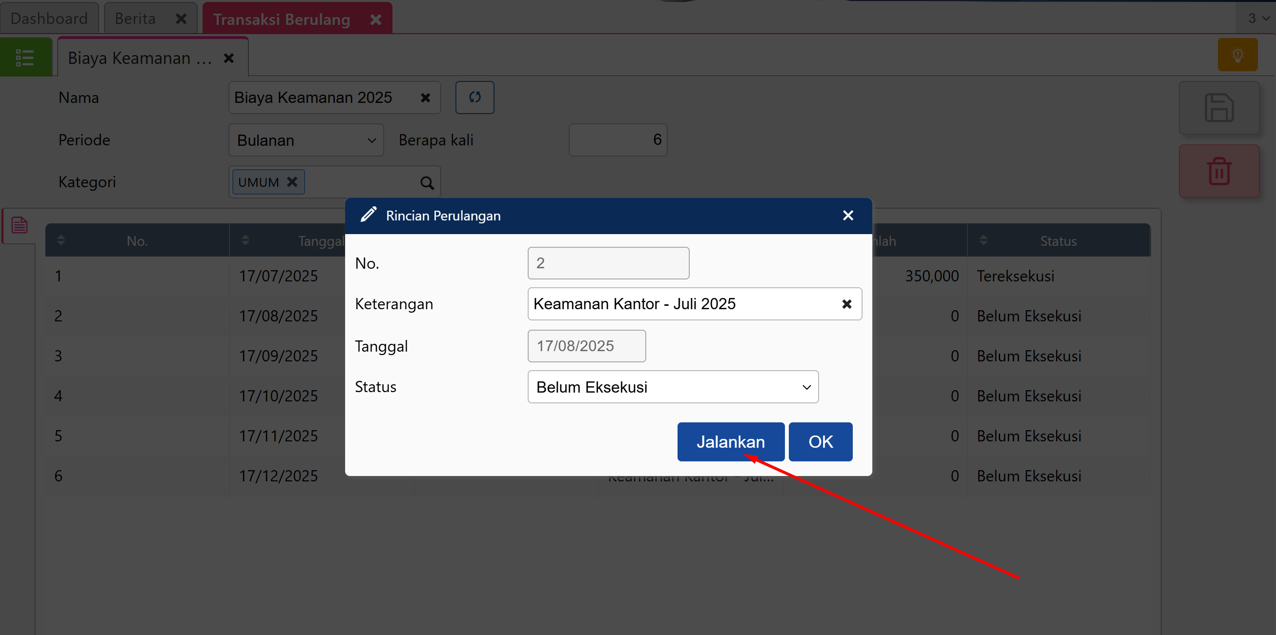Screen dimensions: 1276x635
Task: Close the Rincian Perulangan dialog
Action: [x=847, y=216]
